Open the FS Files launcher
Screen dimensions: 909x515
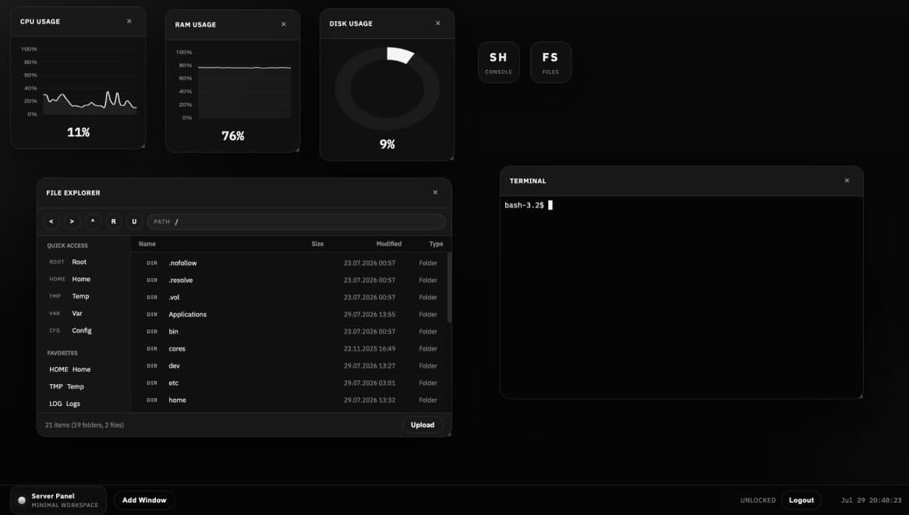[550, 62]
